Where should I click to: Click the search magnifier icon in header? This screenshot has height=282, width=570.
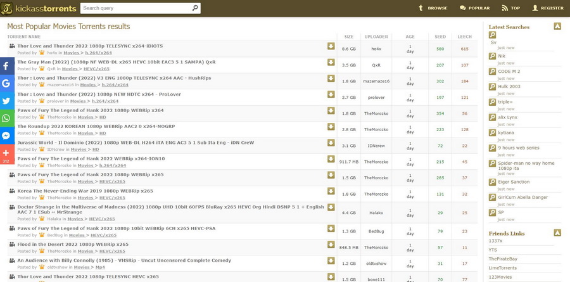coord(195,8)
